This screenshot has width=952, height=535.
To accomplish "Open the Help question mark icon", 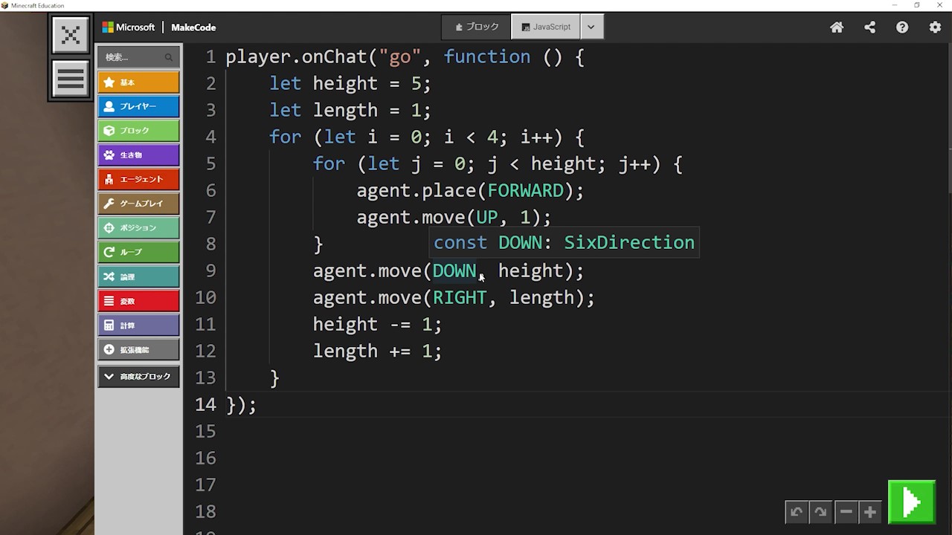I will point(902,27).
